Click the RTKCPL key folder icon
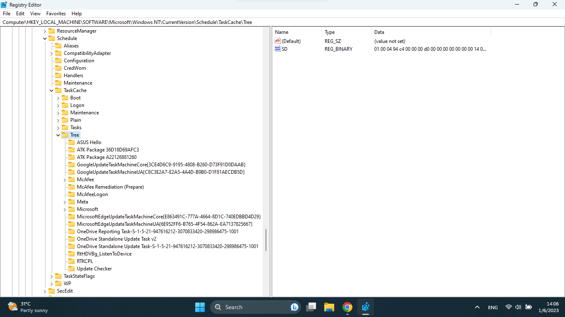Screen dimensions: 565x317 [72, 261]
